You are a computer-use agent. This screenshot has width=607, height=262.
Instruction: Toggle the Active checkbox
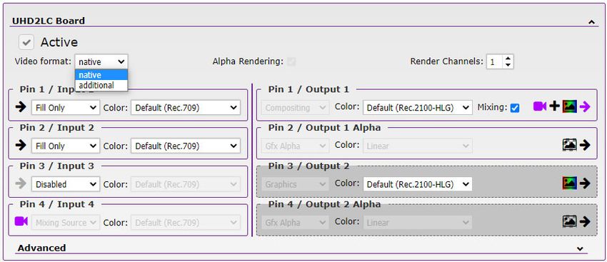click(x=26, y=42)
